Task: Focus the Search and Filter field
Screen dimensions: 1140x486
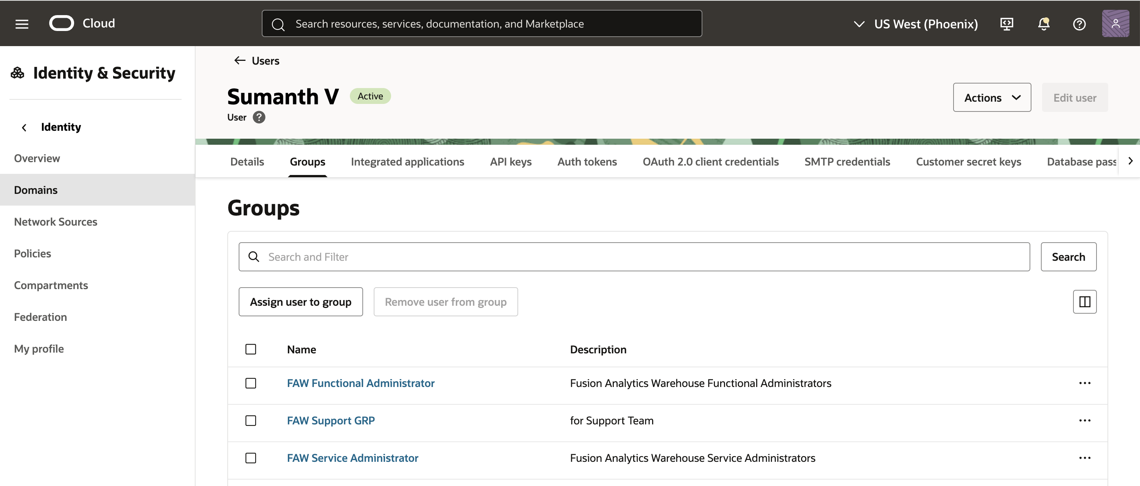Action: 634,257
